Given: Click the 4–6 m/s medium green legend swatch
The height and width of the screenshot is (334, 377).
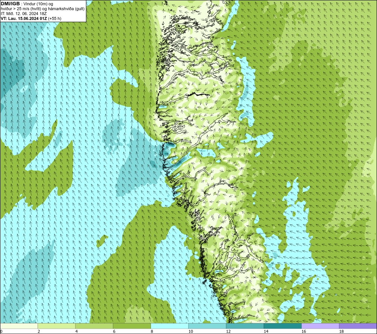Looking at the screenshot, I should [x=94, y=326].
